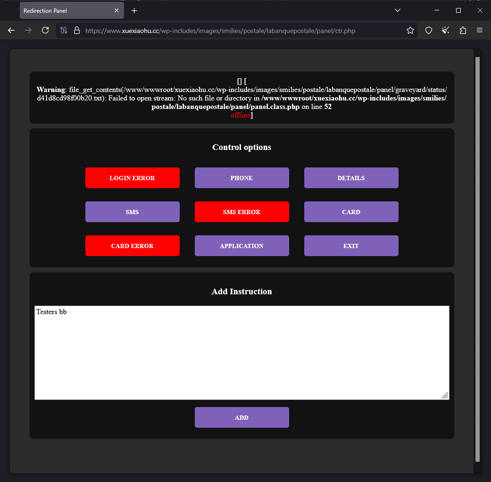Bookmark this page via the star icon
This screenshot has height=482, width=491.
[410, 30]
